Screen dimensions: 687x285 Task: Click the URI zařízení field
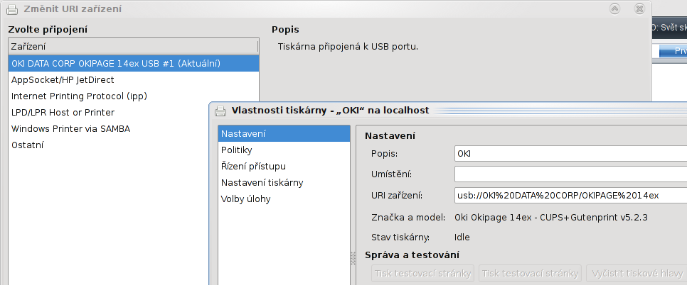pyautogui.click(x=570, y=195)
